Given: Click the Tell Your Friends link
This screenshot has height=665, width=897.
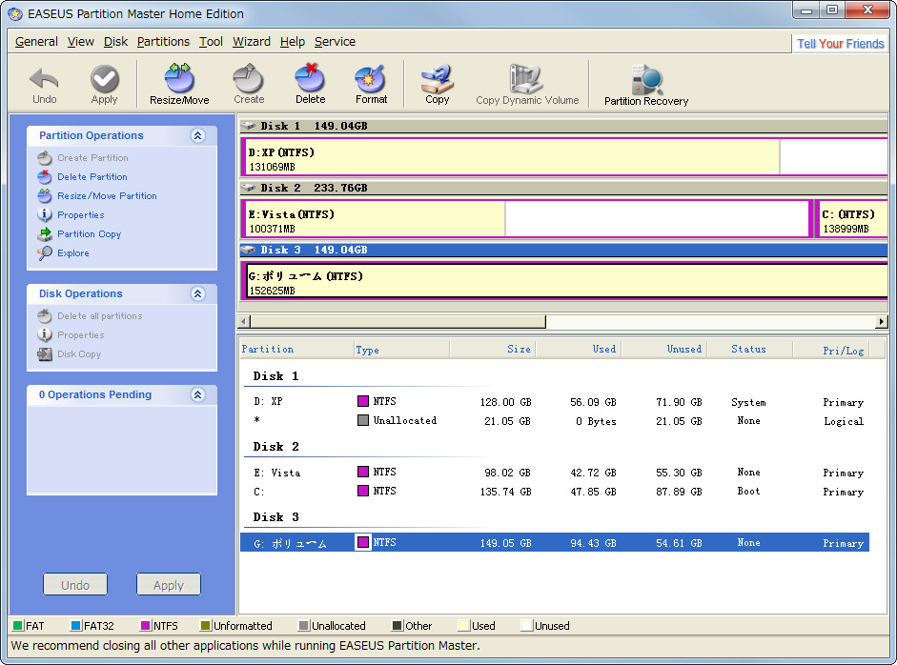Looking at the screenshot, I should 840,42.
